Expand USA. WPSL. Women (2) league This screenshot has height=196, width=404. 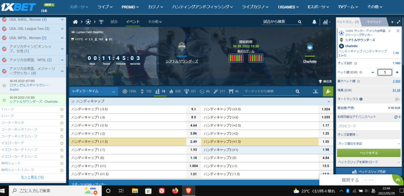coord(62,38)
